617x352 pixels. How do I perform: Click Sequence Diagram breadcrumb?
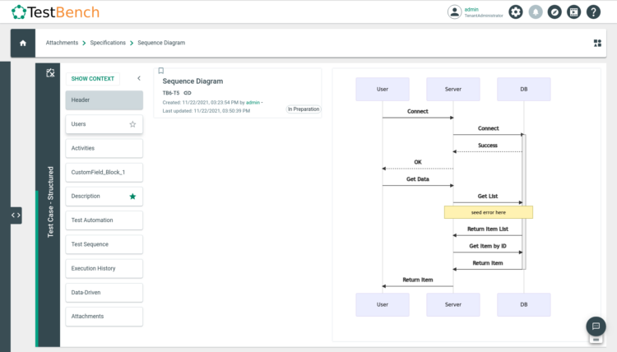point(161,43)
